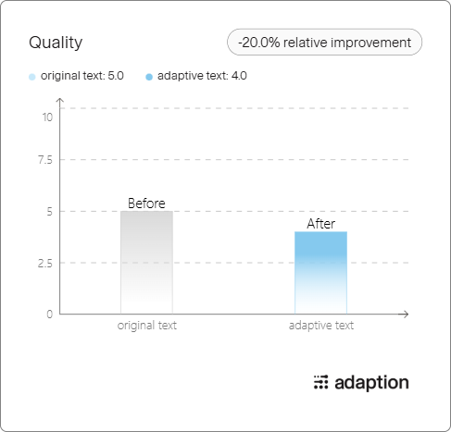
Task: Click the x-axis right arrow tip
Action: [x=406, y=314]
